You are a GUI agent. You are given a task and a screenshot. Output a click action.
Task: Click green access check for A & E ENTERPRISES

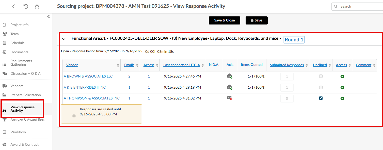[x=342, y=87]
